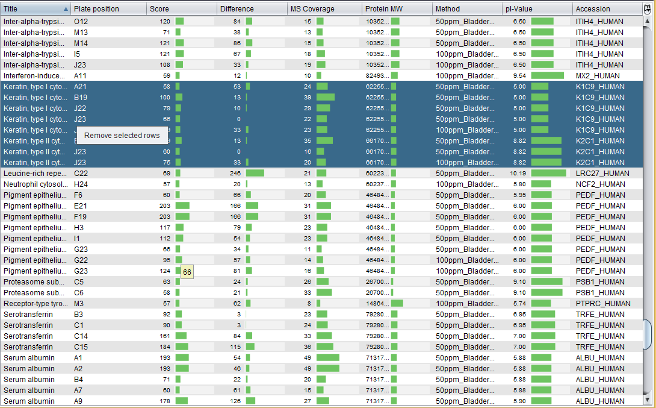Click the Accession column header
656x408 pixels.
[x=605, y=9]
